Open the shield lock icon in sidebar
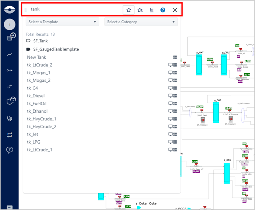The image size is (255, 210). (x=10, y=101)
